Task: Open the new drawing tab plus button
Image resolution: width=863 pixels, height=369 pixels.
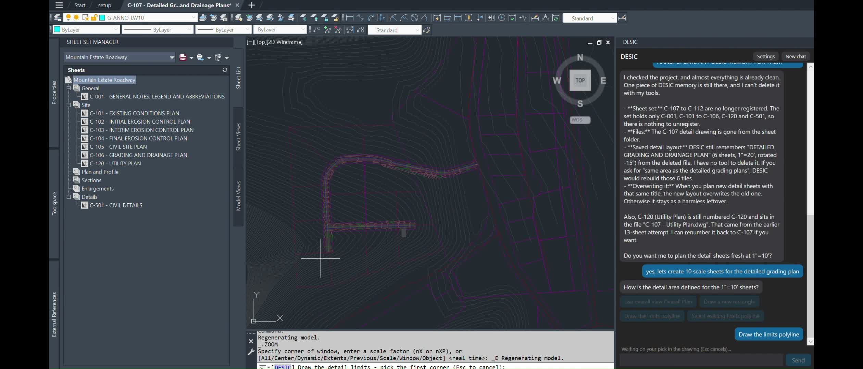Action: [x=251, y=5]
